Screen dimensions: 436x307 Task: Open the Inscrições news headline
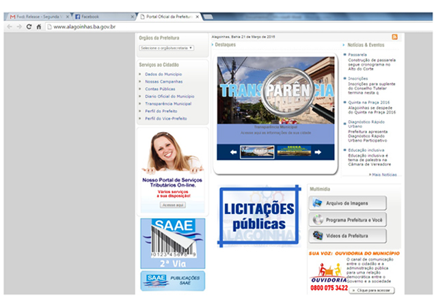pyautogui.click(x=357, y=79)
